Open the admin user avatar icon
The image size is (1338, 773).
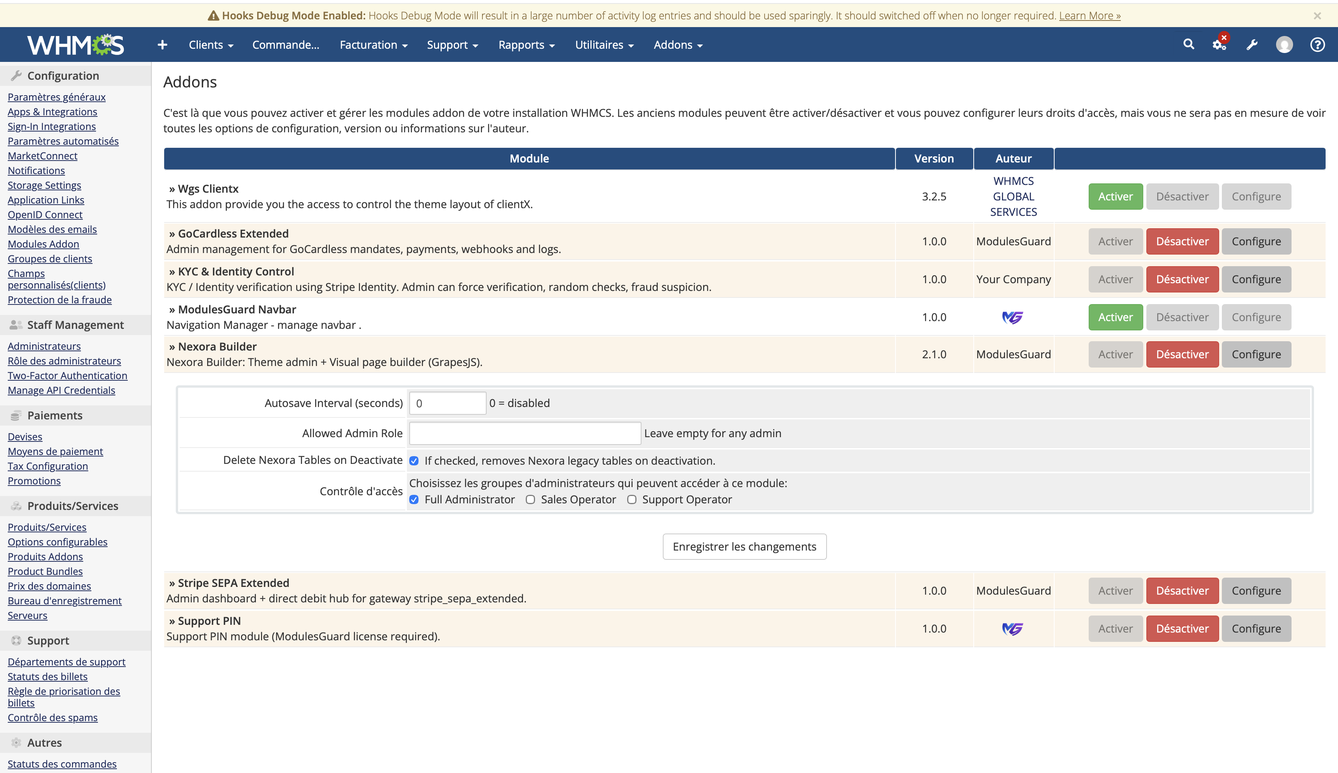[x=1284, y=45]
